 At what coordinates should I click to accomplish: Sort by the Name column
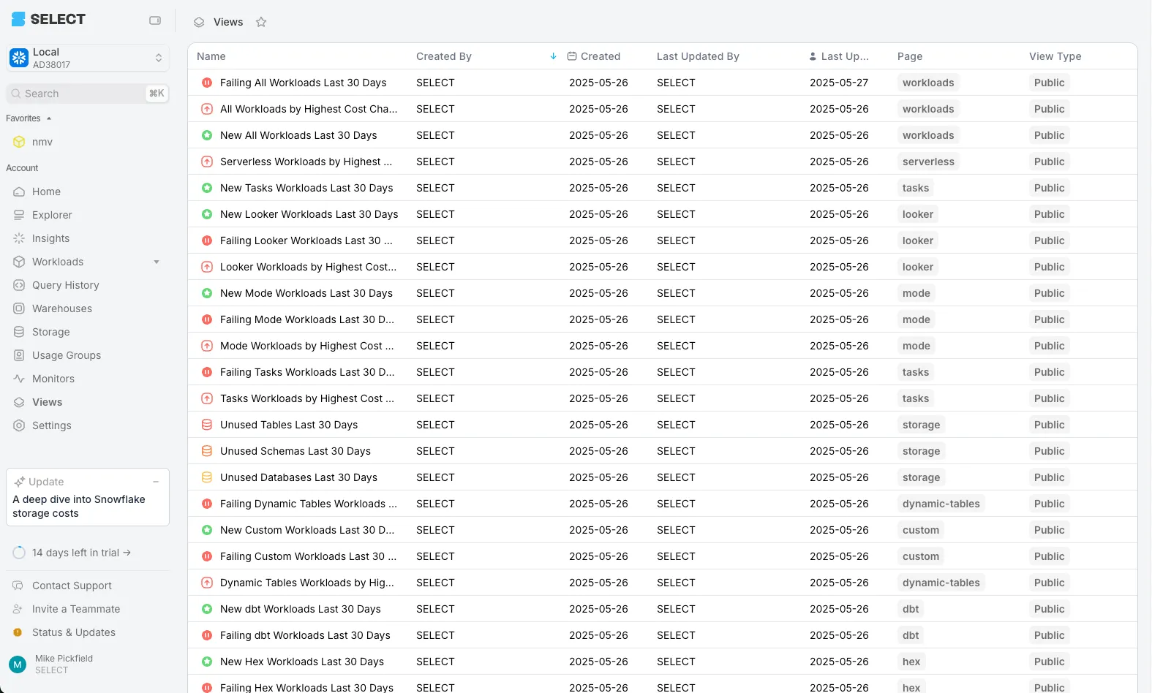[x=211, y=56]
